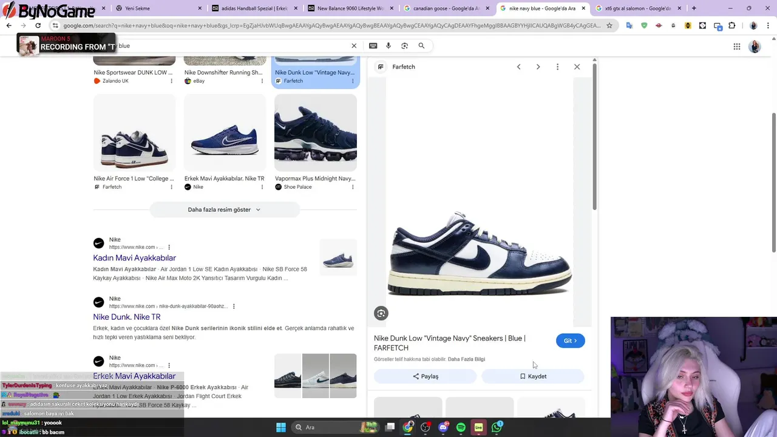Open Nike Sportswear DUNK LOW Zalando result

coord(133,72)
